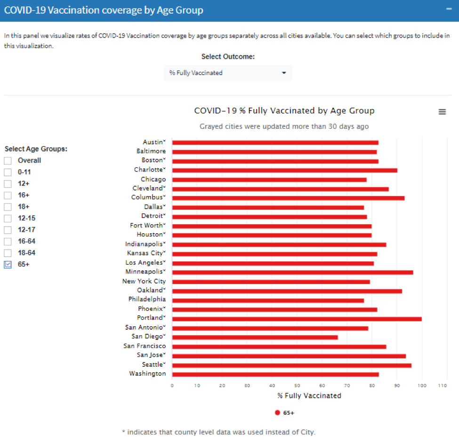This screenshot has height=441, width=459.
Task: Collapse the vaccination coverage panel
Action: pos(449,8)
